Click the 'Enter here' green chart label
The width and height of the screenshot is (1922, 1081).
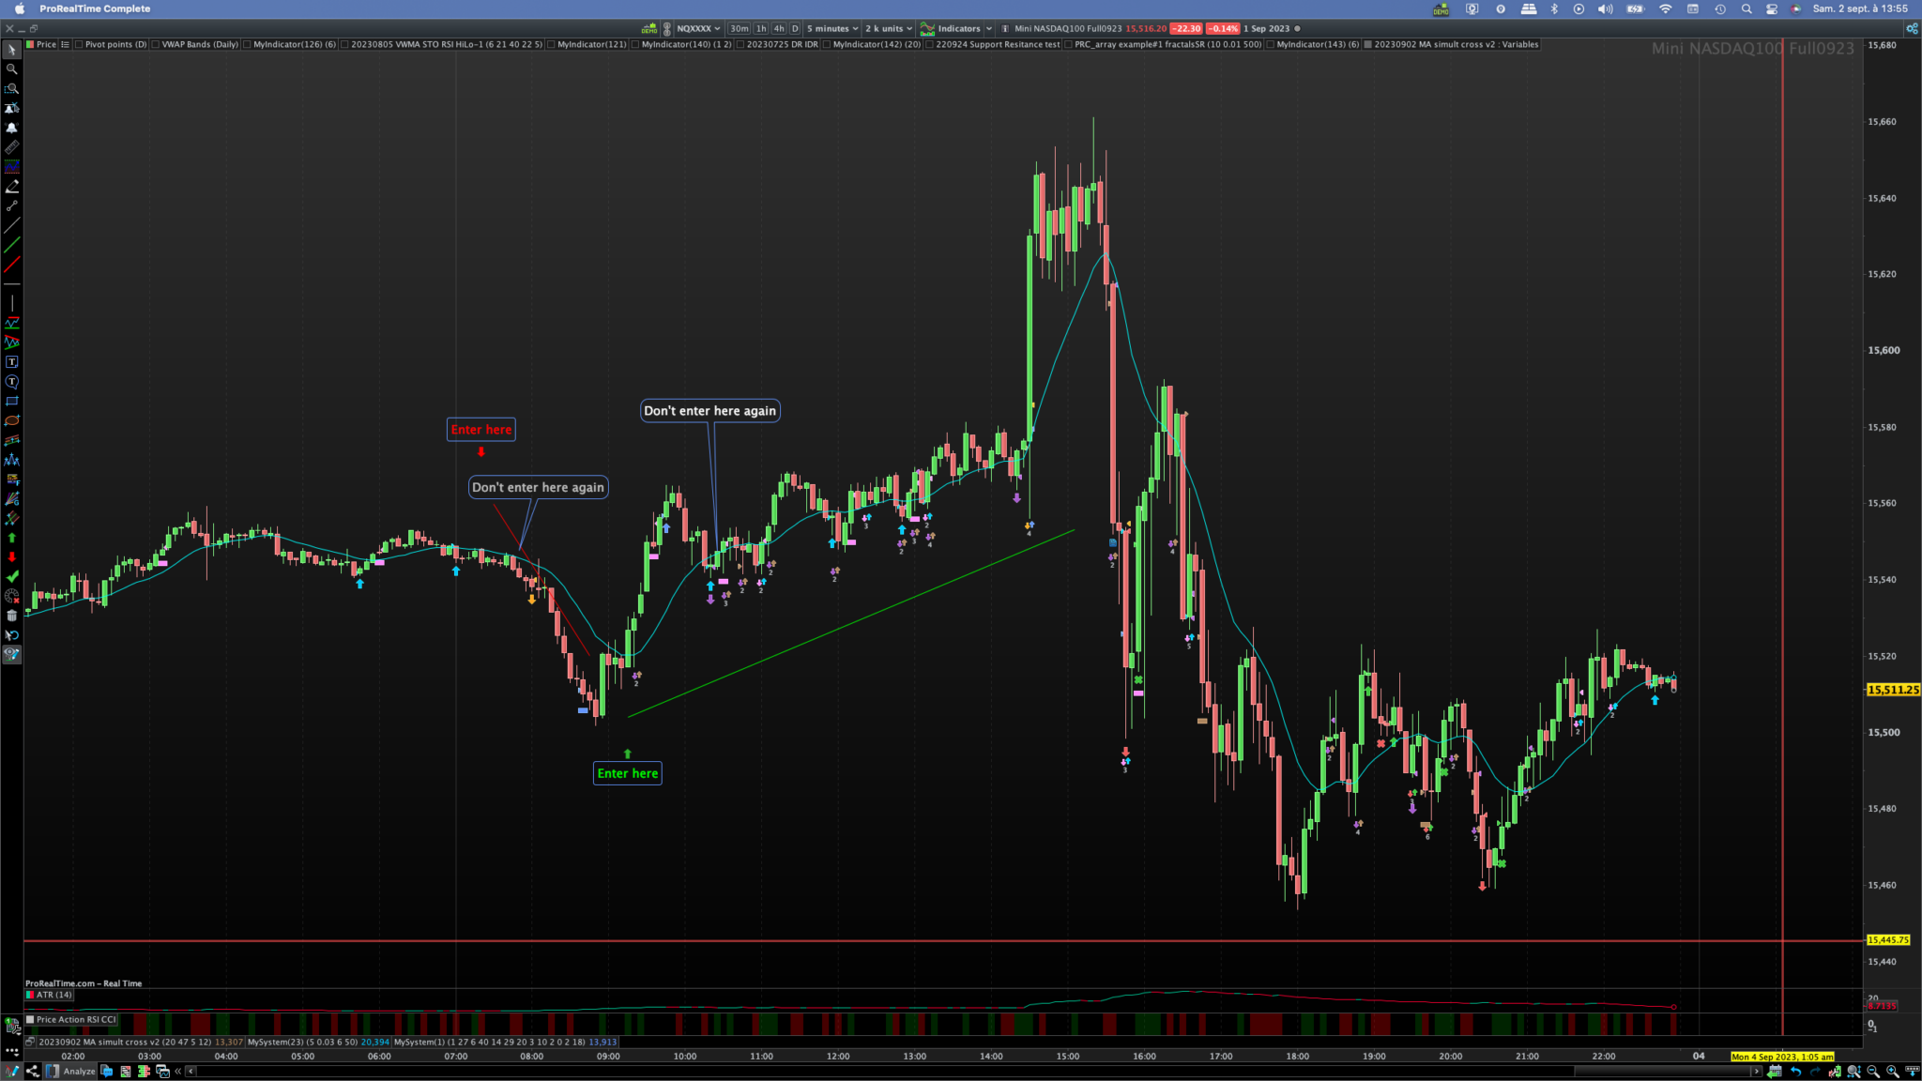(627, 773)
